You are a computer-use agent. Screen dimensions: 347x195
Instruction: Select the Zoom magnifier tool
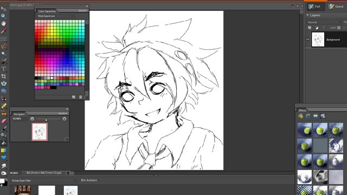tap(3, 16)
